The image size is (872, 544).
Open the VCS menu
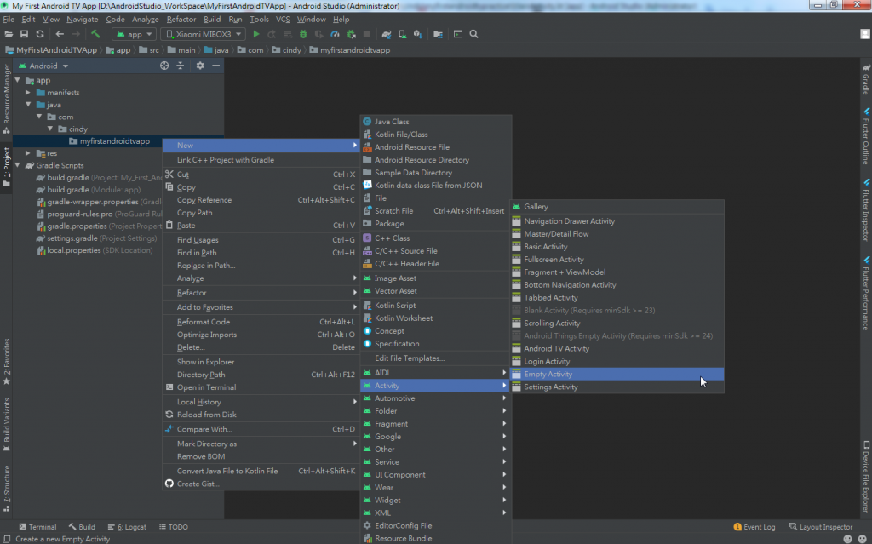coord(283,19)
